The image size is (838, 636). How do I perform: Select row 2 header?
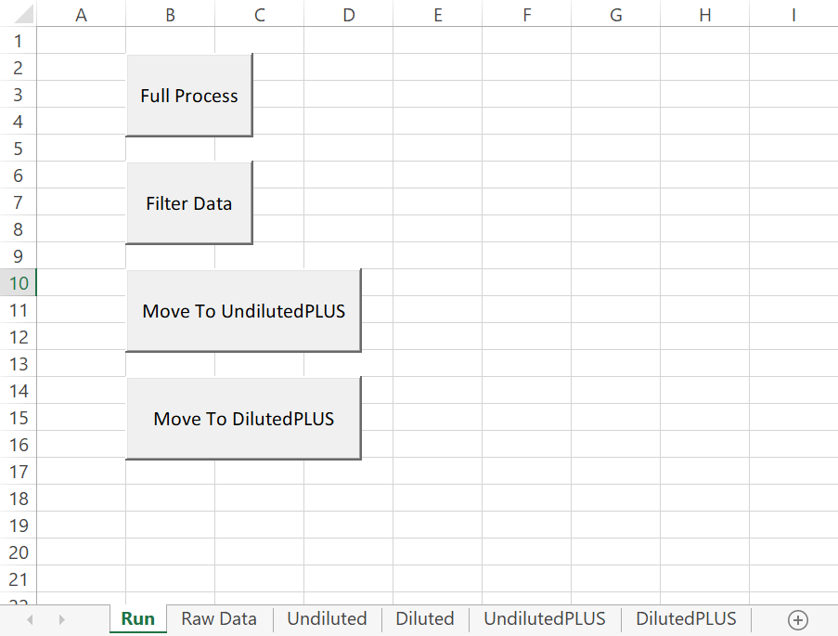pyautogui.click(x=19, y=68)
